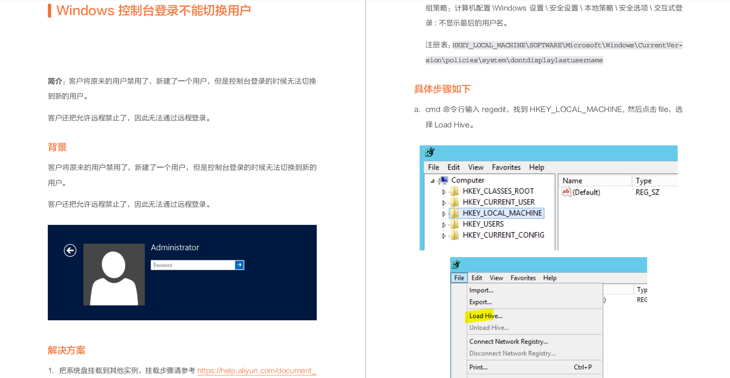
Task: Click the Name column header
Action: click(595, 180)
